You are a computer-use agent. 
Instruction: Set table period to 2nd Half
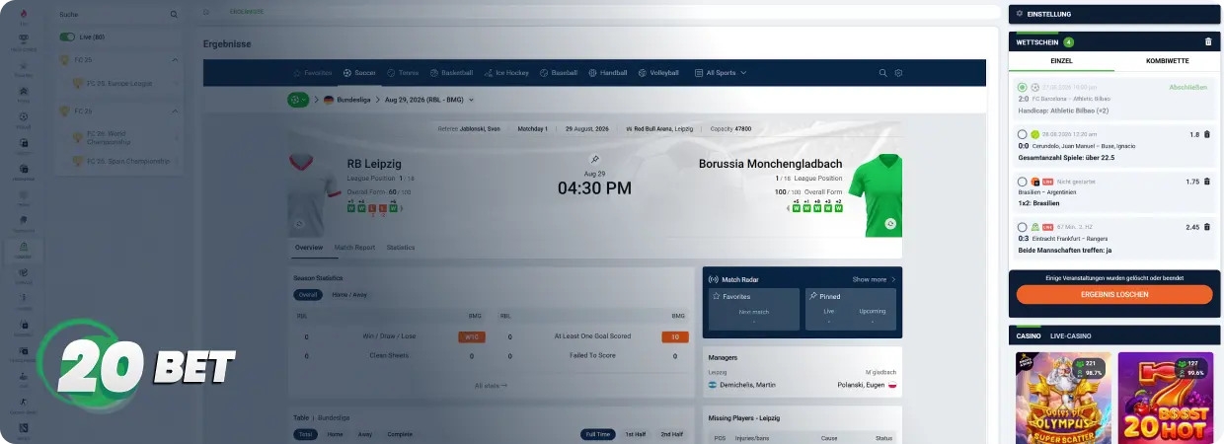coord(672,434)
